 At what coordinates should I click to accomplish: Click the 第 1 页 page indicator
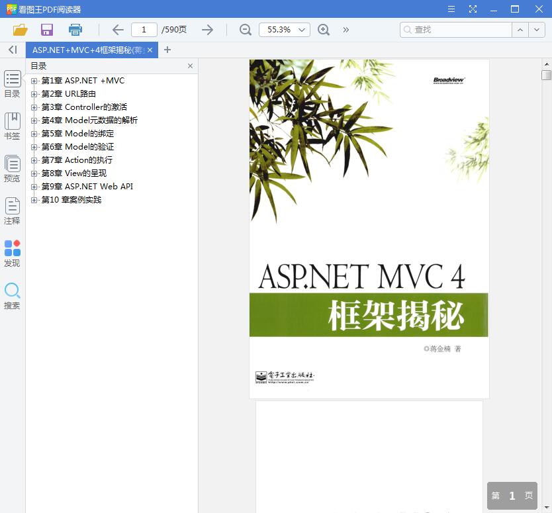coord(512,496)
